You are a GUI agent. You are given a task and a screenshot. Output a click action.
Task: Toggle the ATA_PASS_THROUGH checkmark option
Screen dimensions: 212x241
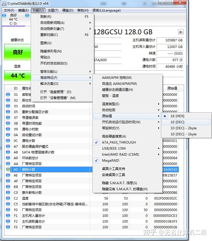[128, 142]
